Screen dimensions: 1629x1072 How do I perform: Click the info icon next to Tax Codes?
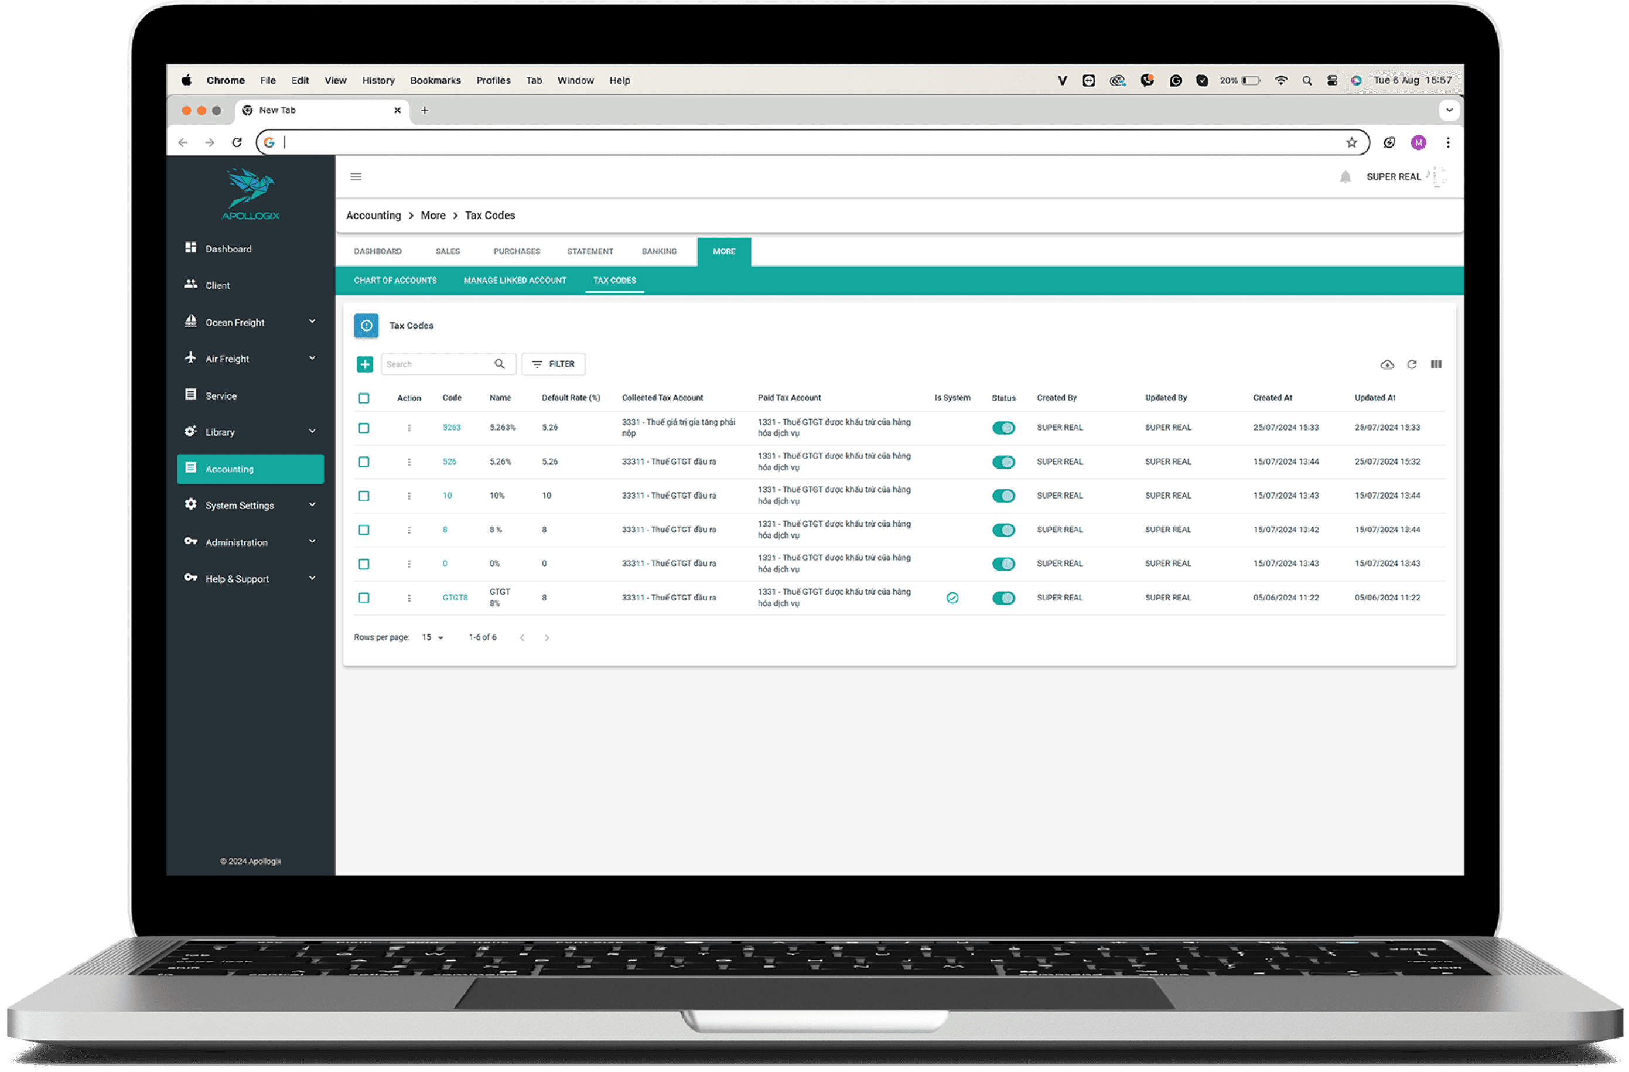click(x=365, y=324)
